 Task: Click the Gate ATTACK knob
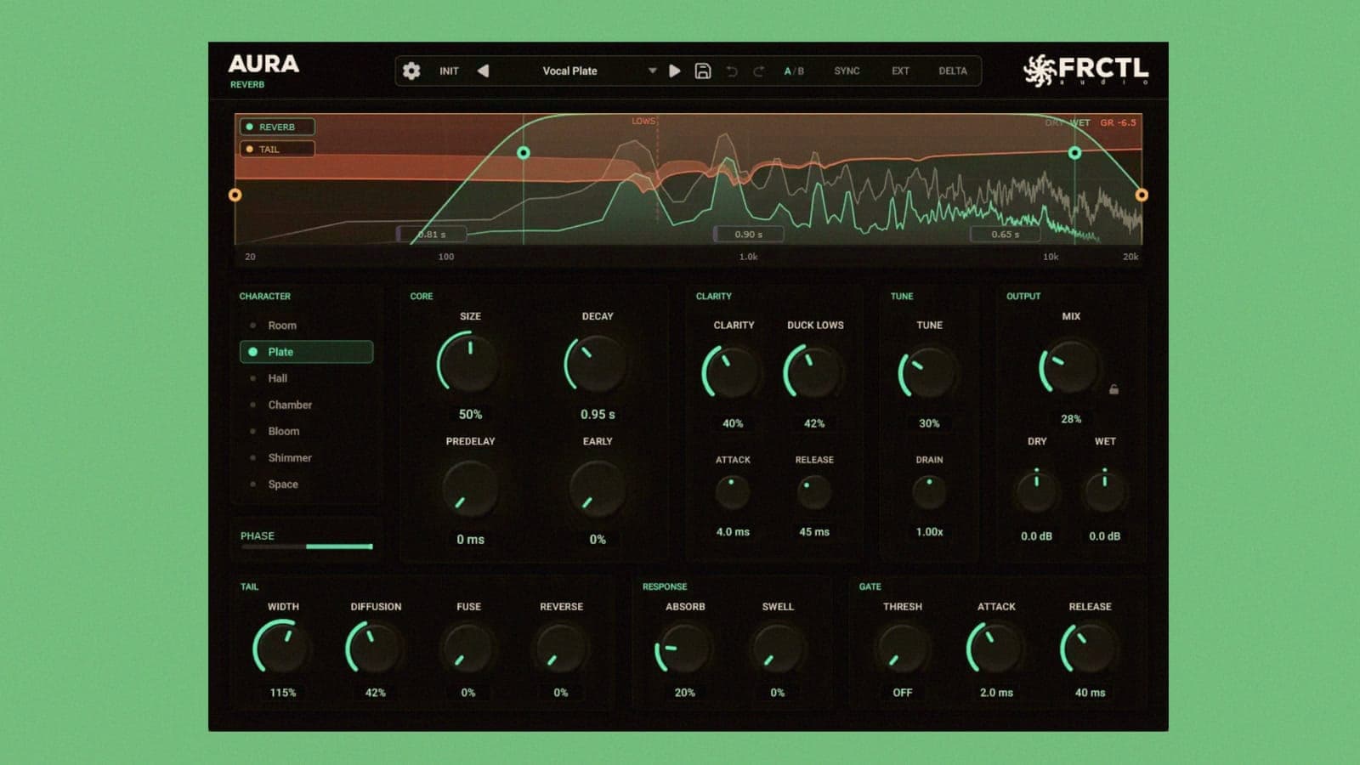pos(995,649)
